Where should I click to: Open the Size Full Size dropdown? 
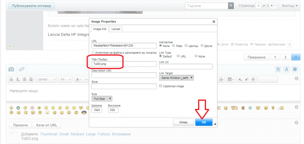[x=102, y=99]
